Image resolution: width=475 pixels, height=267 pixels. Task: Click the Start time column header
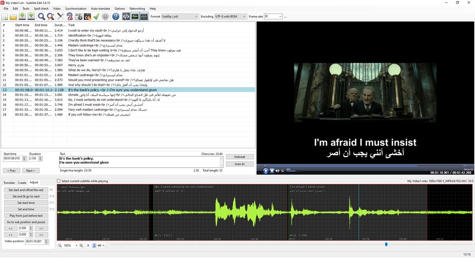(23, 25)
